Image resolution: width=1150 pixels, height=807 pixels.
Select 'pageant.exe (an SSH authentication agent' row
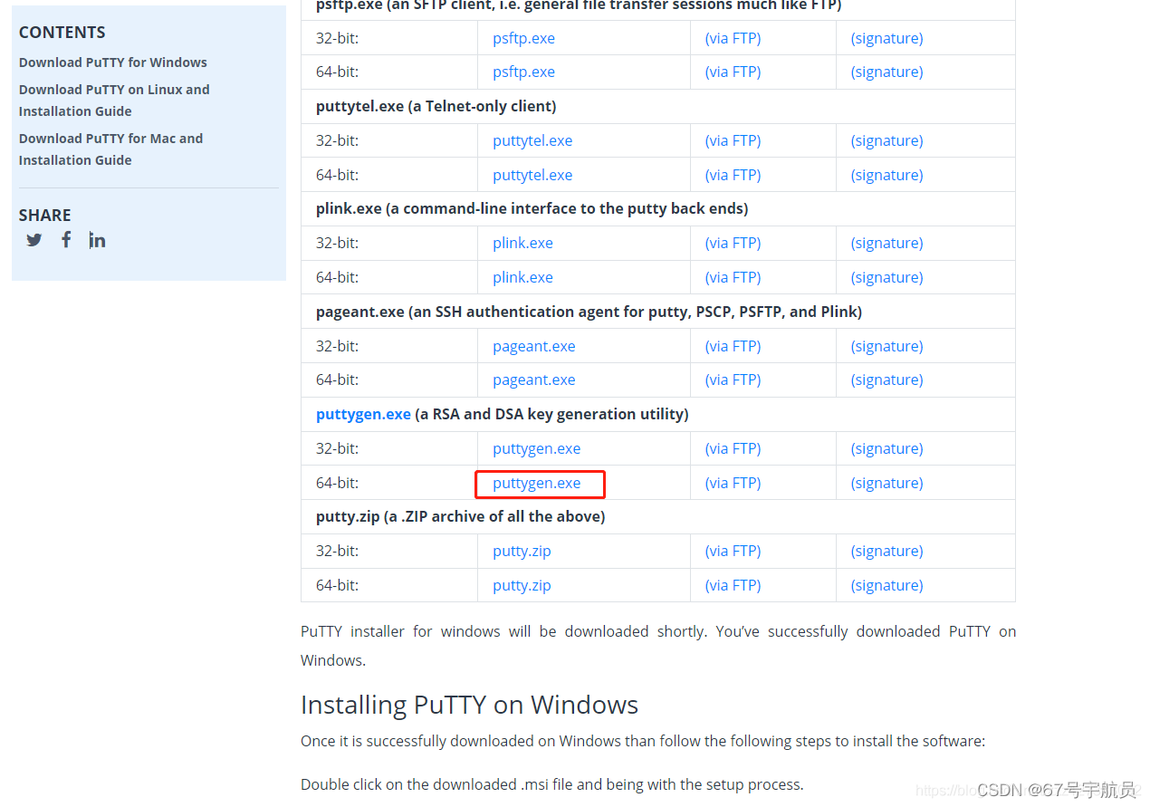coord(657,312)
